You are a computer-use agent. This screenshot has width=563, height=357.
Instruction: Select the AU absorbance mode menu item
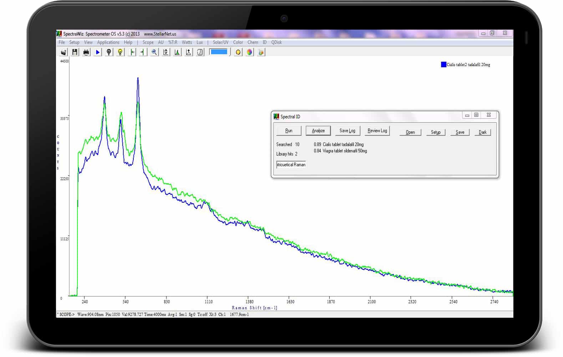161,42
